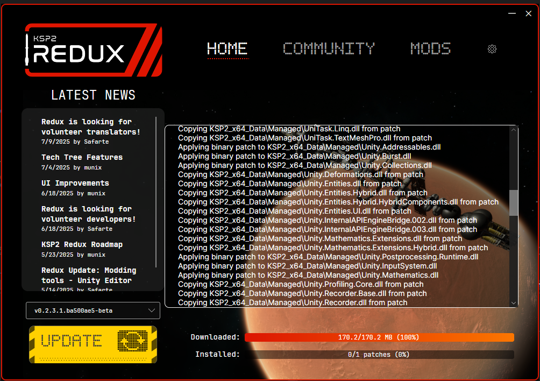Screen dimensions: 540x381
Task: Click the Installed patches progress bar
Action: click(x=379, y=355)
